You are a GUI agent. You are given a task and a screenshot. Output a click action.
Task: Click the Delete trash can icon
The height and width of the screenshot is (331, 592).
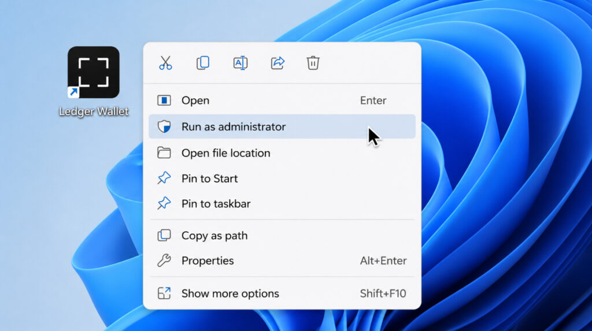[313, 62]
